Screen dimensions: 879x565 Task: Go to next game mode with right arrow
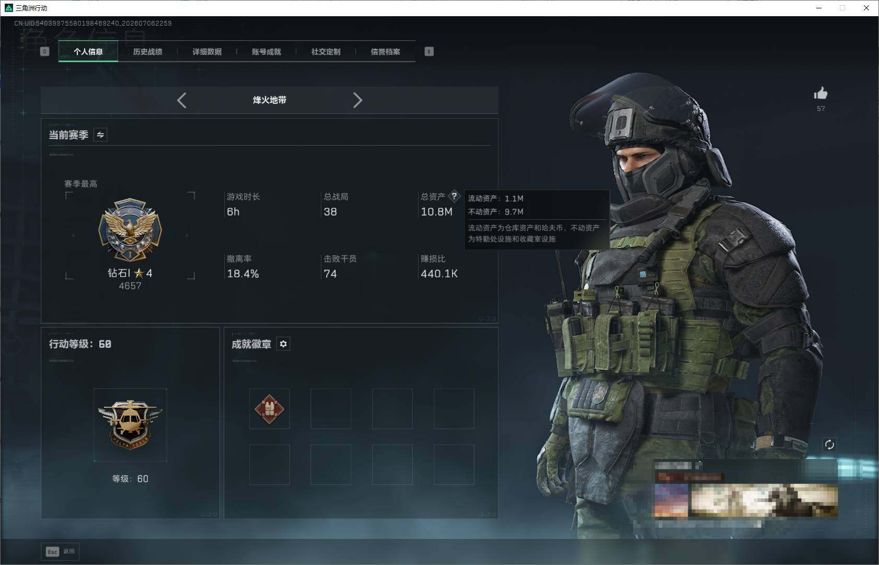pyautogui.click(x=357, y=100)
